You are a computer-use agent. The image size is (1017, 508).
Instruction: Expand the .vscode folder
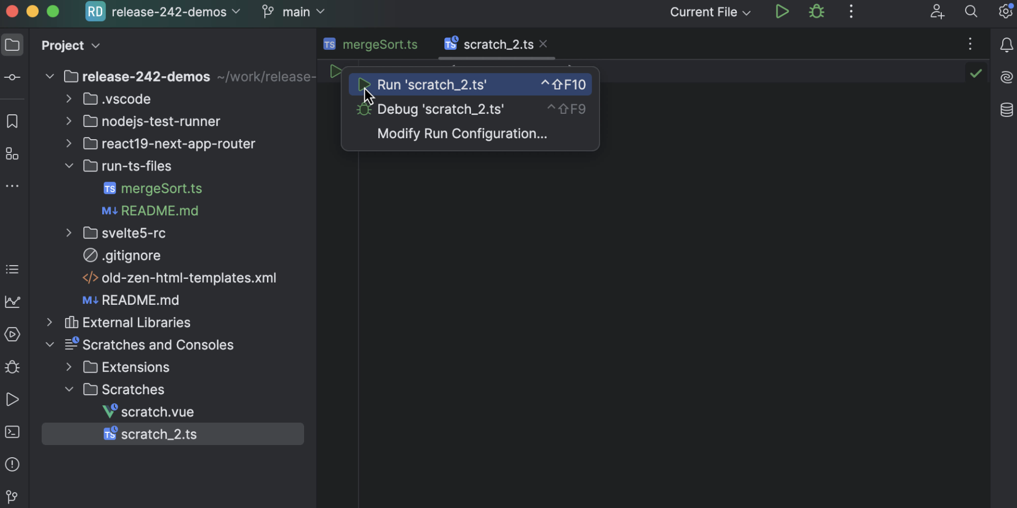[69, 99]
